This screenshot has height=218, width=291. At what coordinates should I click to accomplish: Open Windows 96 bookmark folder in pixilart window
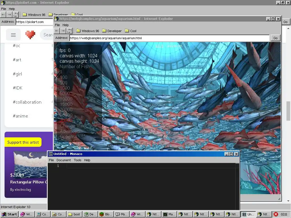coord(34,15)
